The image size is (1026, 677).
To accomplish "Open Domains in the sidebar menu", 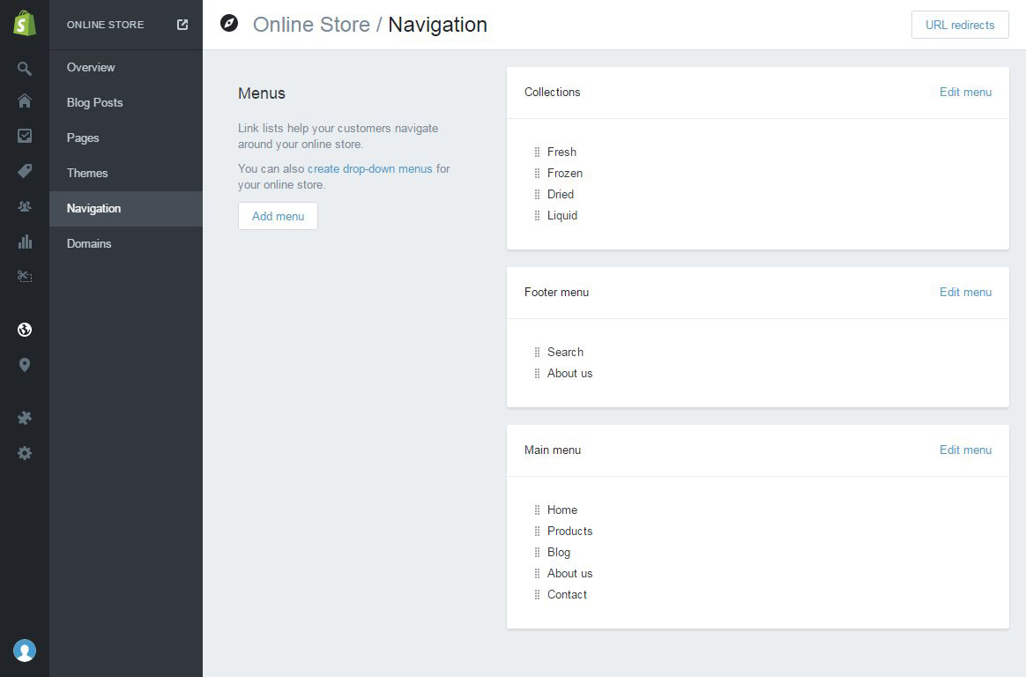I will [89, 243].
